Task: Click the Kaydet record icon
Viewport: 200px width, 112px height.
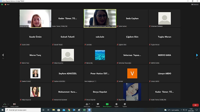Action: (116, 104)
